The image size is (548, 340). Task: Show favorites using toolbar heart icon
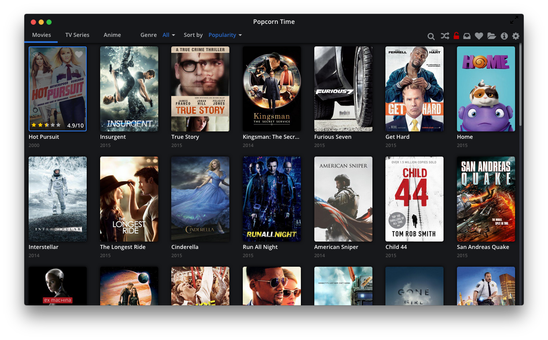point(479,36)
